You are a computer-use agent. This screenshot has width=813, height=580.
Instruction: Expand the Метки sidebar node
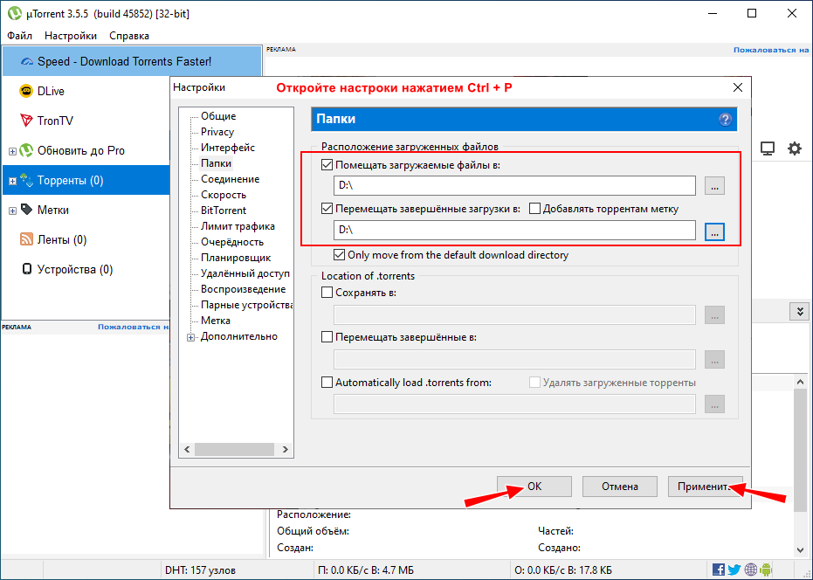point(12,211)
